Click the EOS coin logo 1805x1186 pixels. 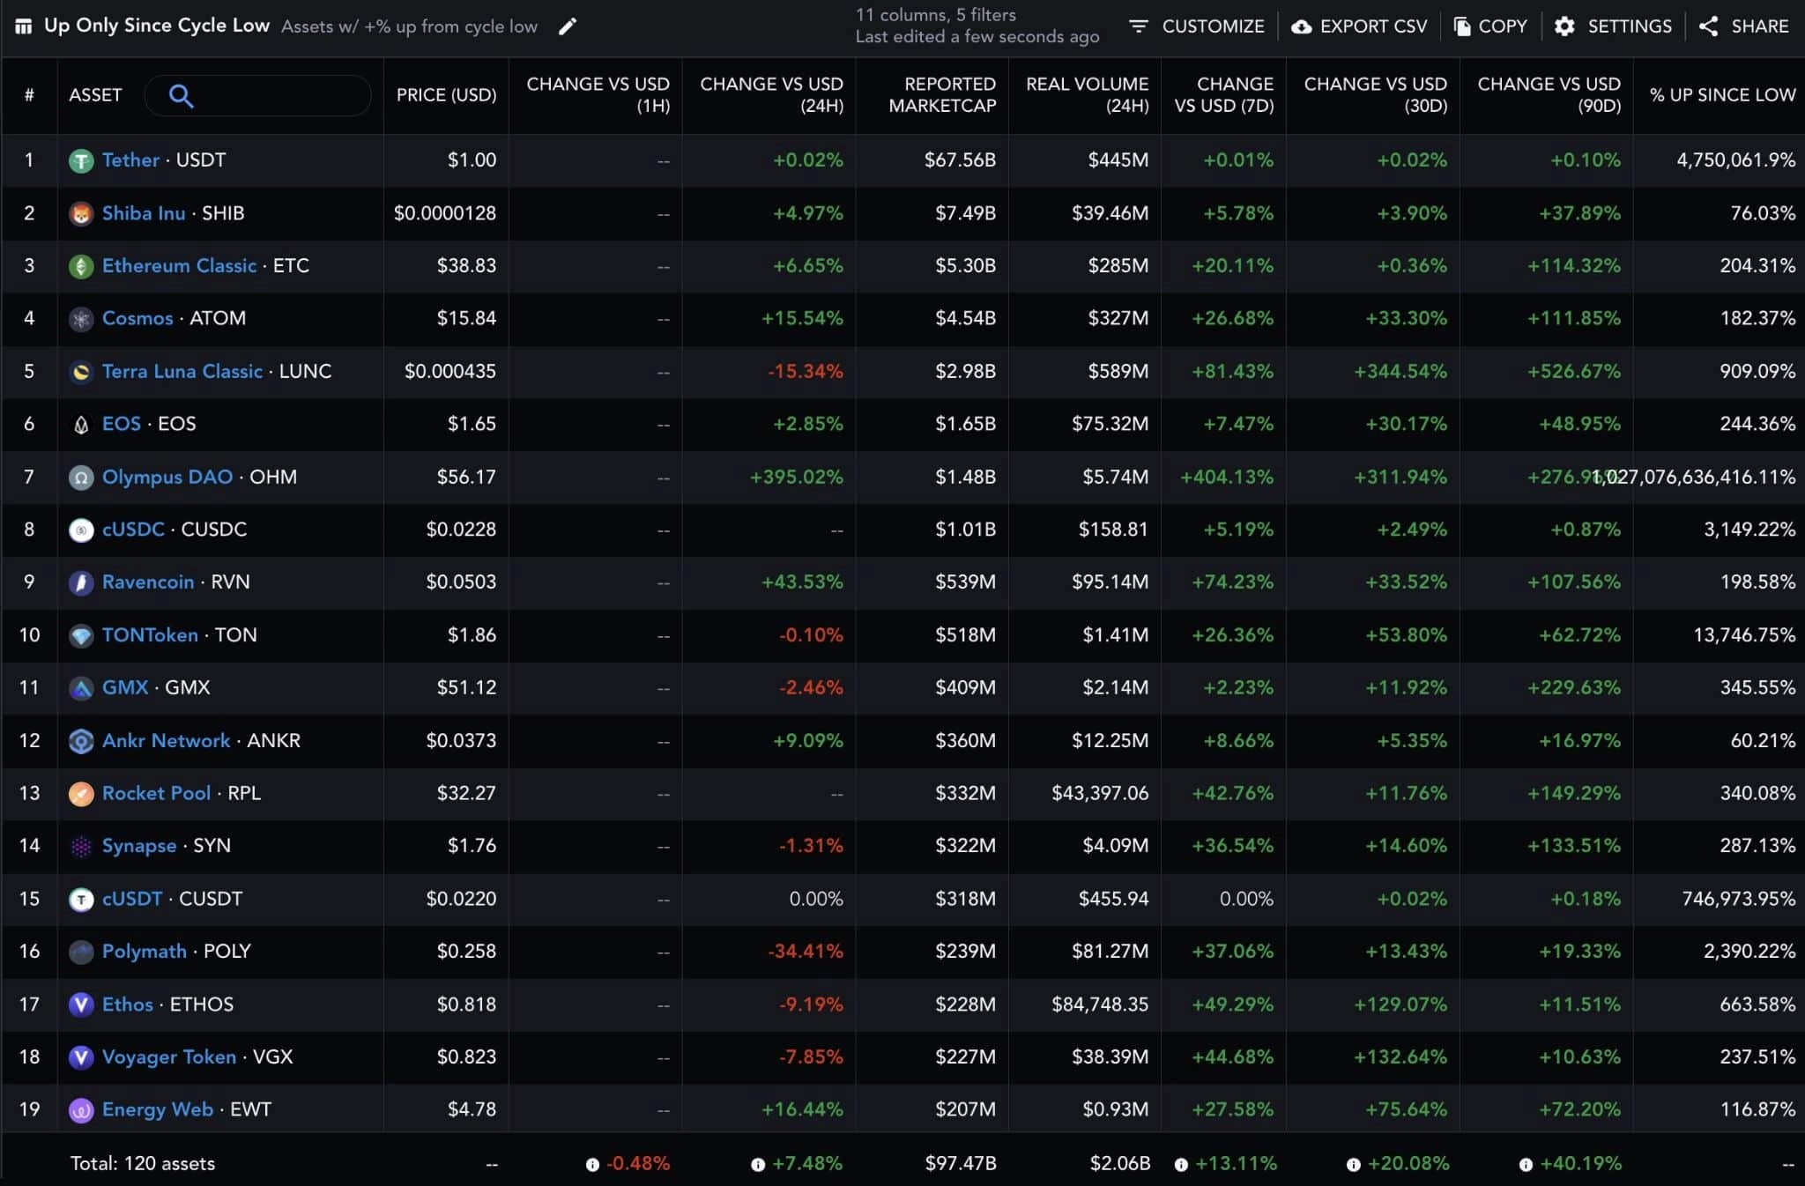pyautogui.click(x=81, y=425)
